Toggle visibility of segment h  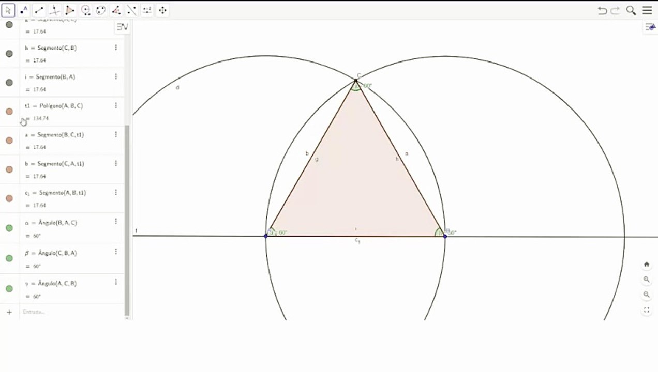coord(9,54)
